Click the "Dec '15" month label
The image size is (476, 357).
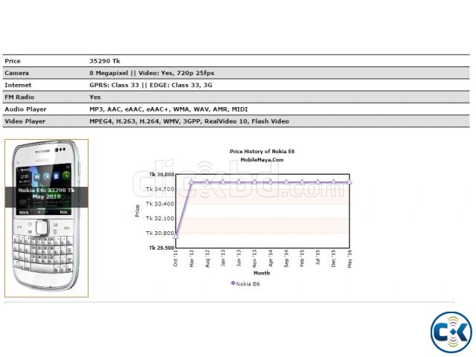[334, 259]
